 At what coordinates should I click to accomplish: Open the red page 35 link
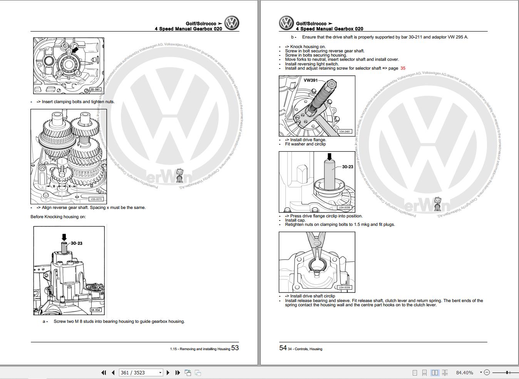[x=403, y=68]
